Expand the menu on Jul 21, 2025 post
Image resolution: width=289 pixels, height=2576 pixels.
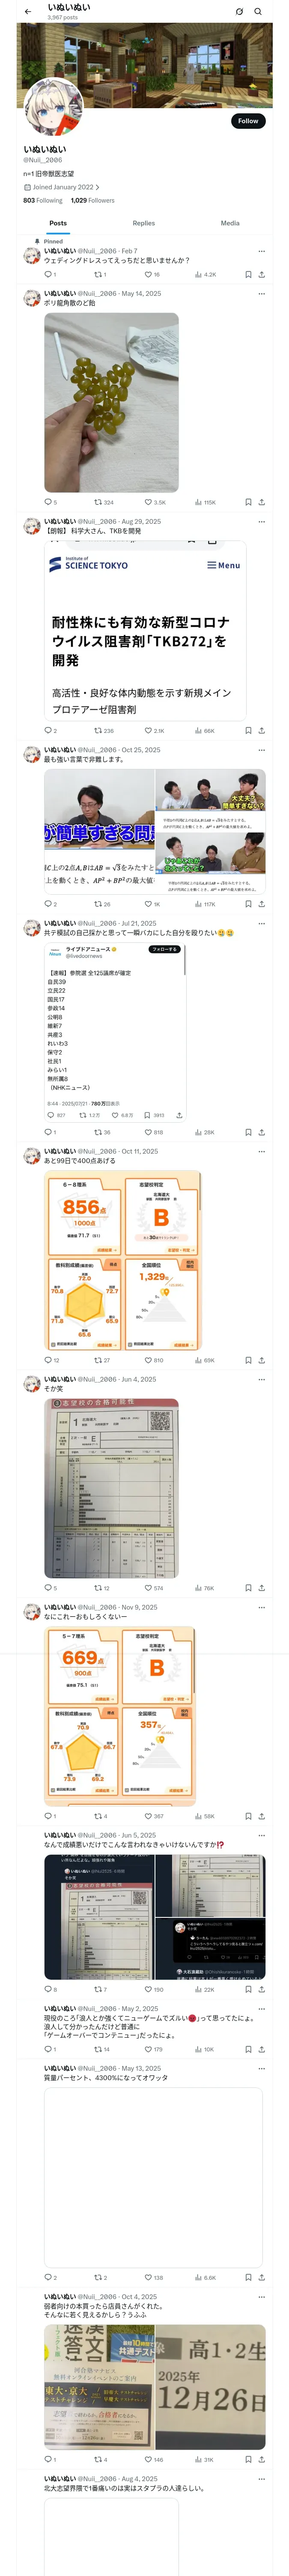(262, 924)
